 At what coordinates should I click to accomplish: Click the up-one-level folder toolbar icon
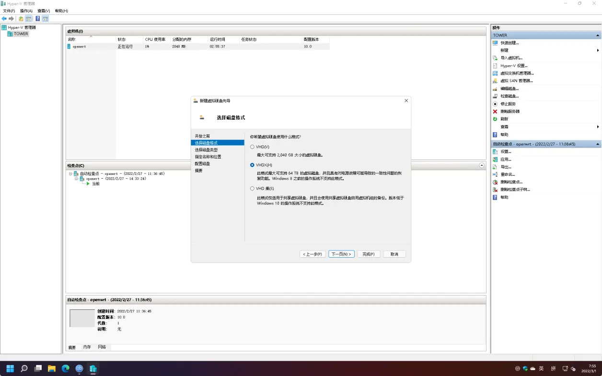21,19
